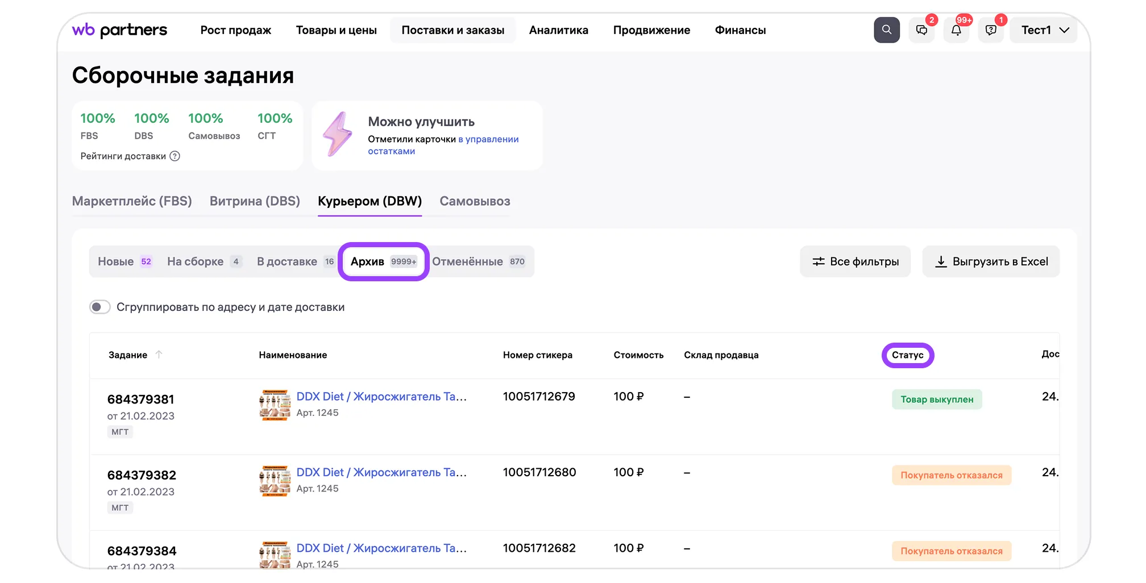Viewport: 1146px width, 583px height.
Task: Open the support feedback icon
Action: click(x=991, y=30)
